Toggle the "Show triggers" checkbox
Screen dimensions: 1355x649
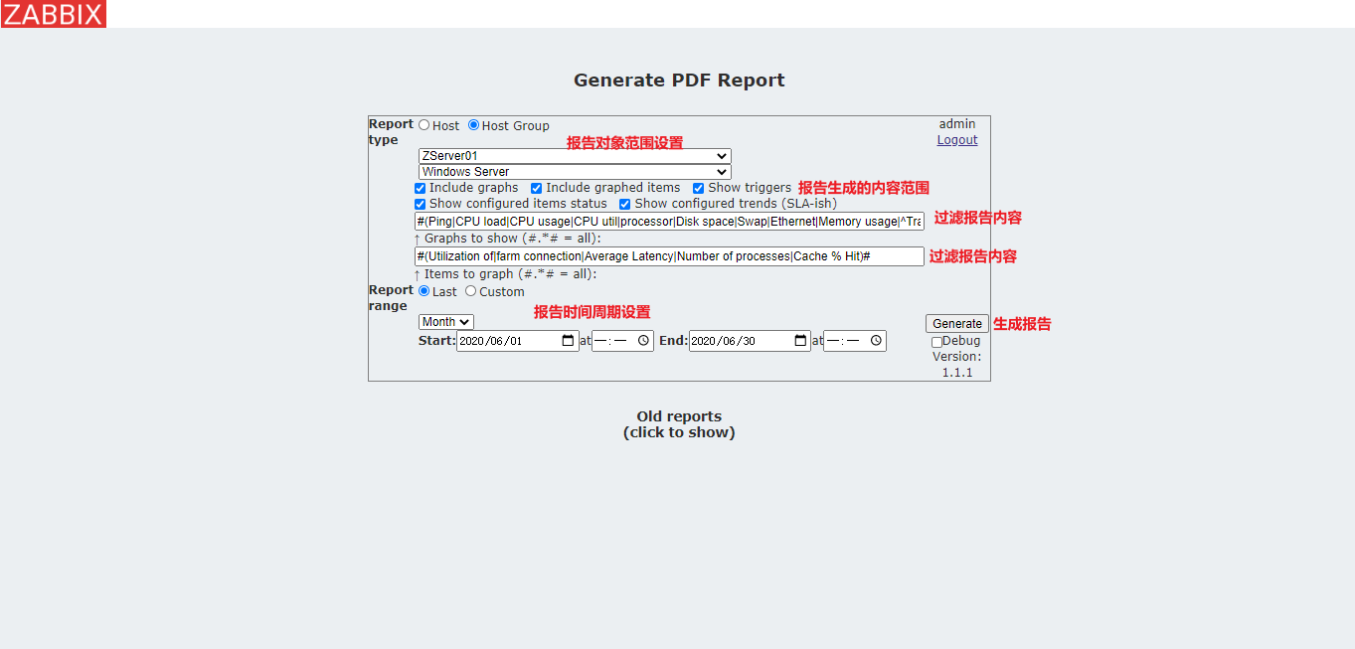tap(698, 188)
